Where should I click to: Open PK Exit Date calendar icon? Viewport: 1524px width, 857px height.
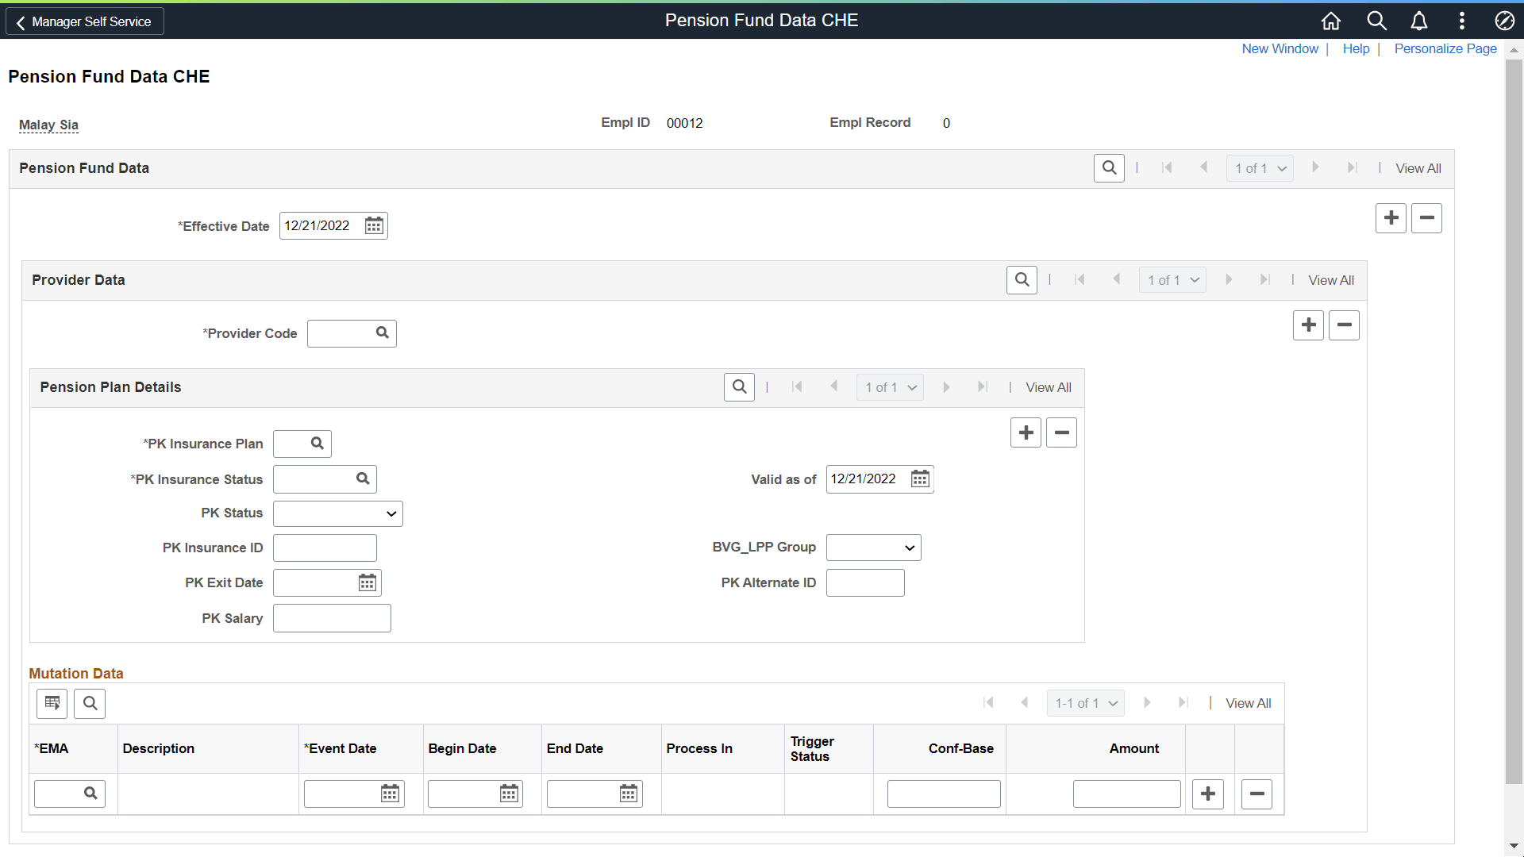[367, 583]
